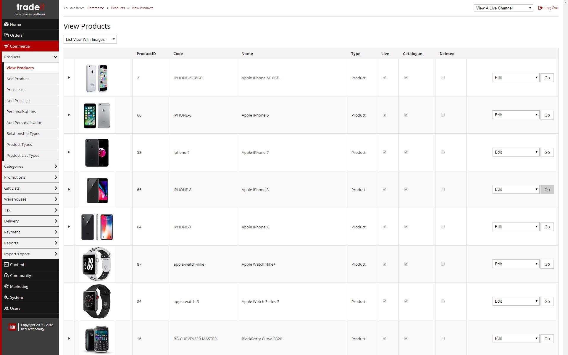Toggle Catalogue status for Apple iPhone 6
This screenshot has height=355, width=568.
[x=406, y=115]
